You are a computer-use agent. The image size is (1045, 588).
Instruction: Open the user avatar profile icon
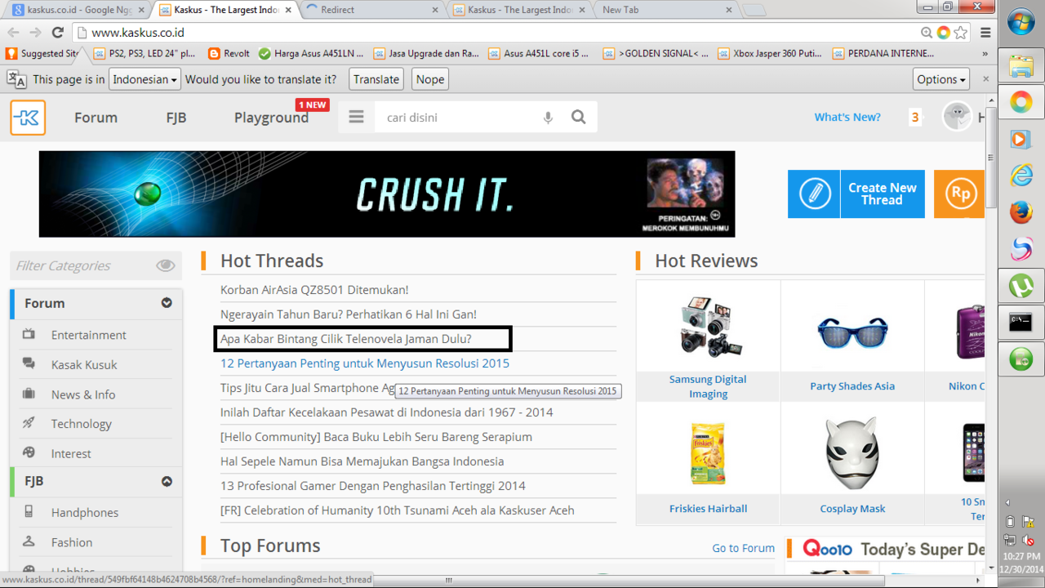957,117
